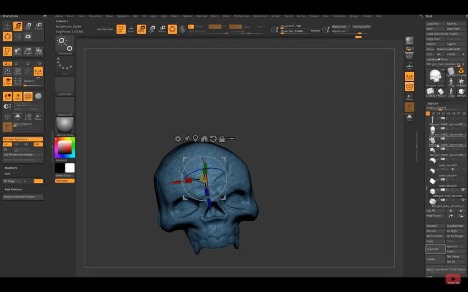Select the Cylinder3D primitive in the Tool palette
The image size is (468, 292).
[x=451, y=71]
